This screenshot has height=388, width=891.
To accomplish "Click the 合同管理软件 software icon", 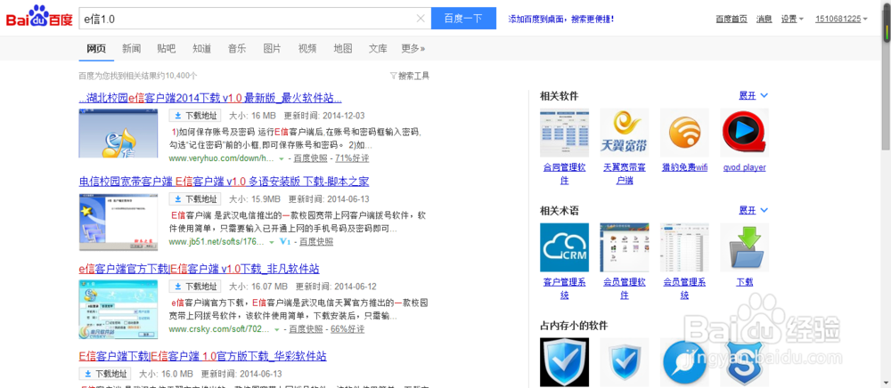I will 564,133.
